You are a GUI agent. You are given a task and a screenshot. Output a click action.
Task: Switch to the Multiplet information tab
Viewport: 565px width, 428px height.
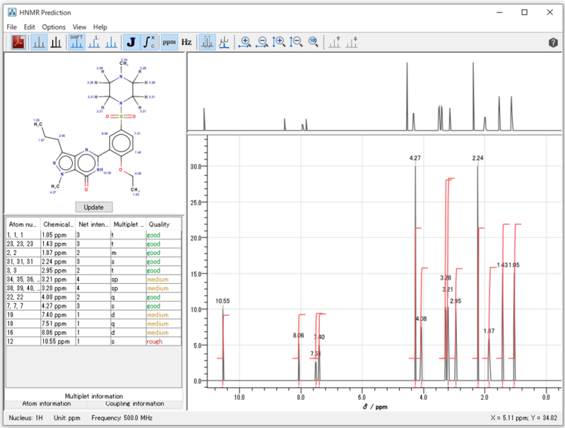pyautogui.click(x=94, y=396)
